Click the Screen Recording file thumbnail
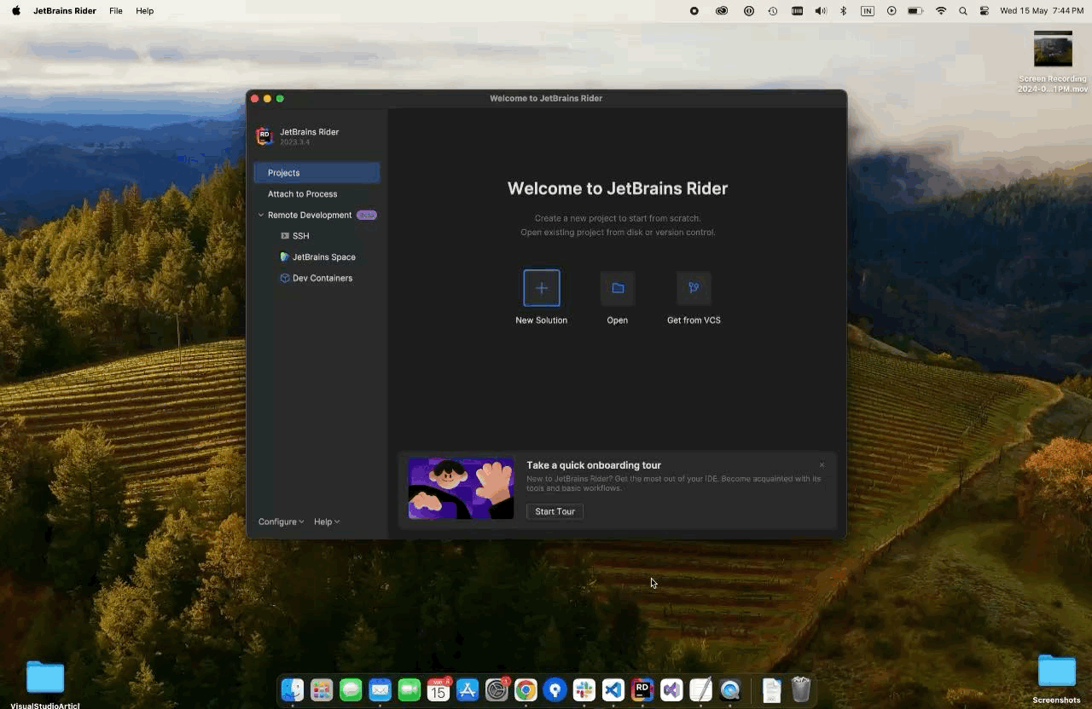The width and height of the screenshot is (1092, 709). coord(1053,49)
